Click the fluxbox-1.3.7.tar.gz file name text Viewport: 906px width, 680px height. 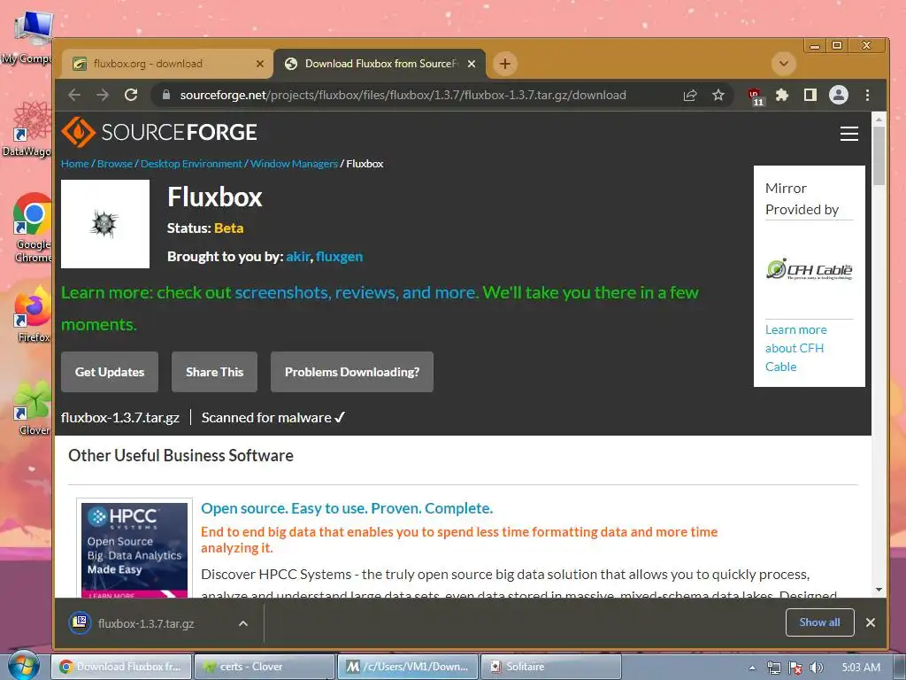pos(120,418)
